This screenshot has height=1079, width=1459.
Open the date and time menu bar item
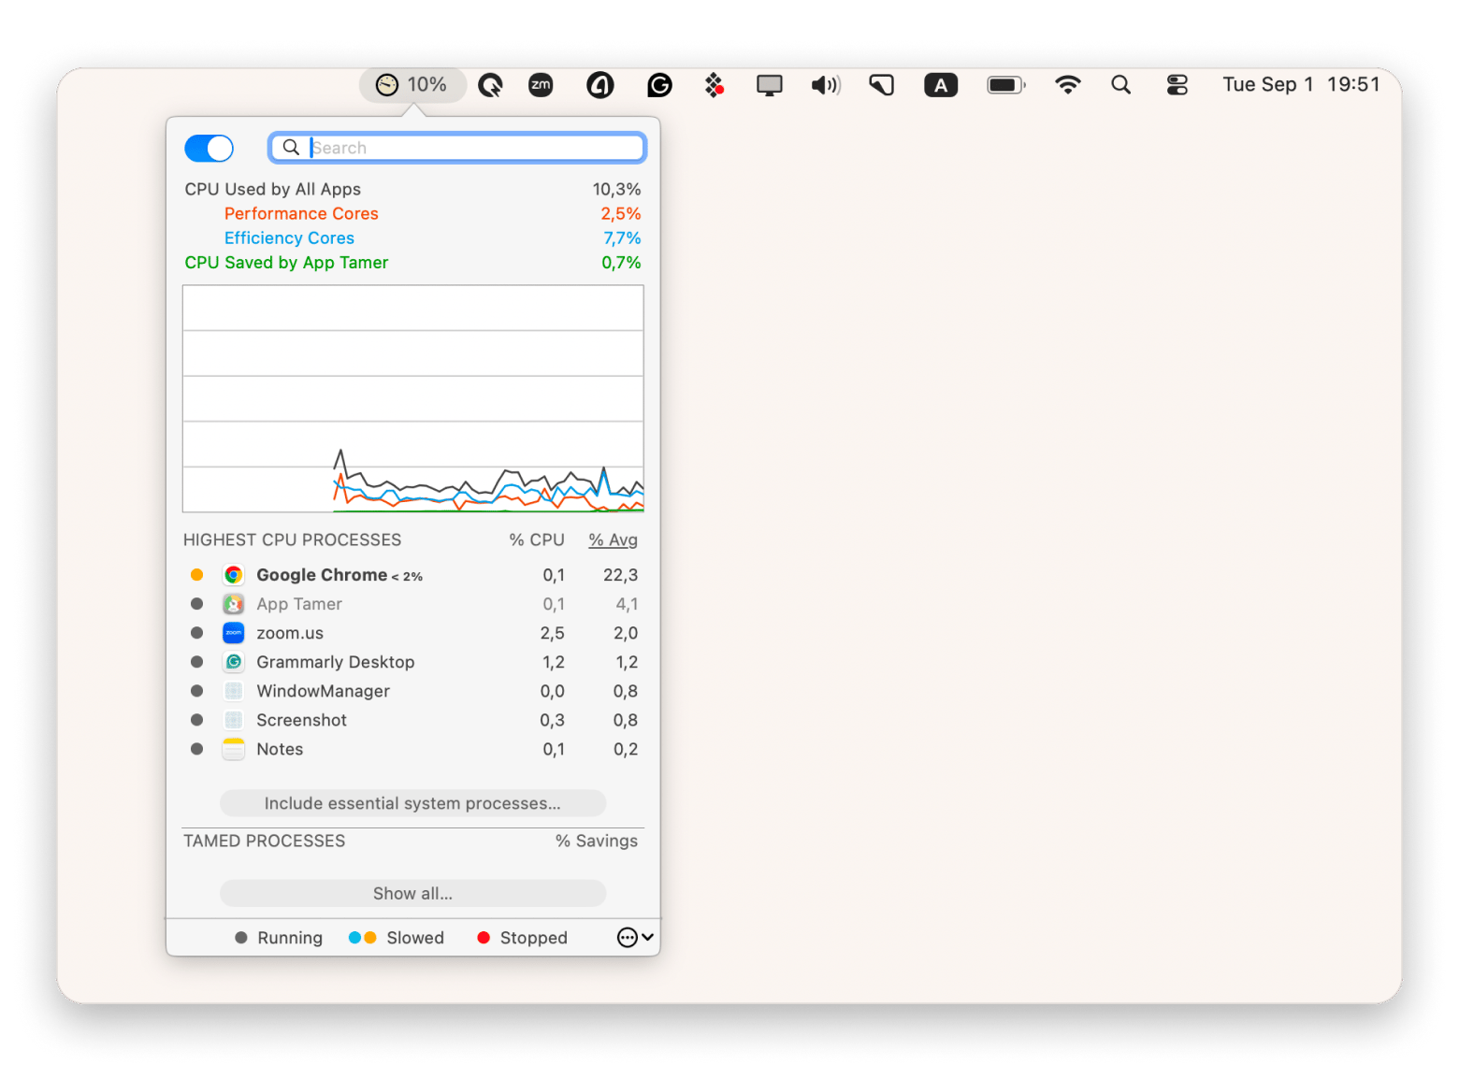[x=1301, y=85]
